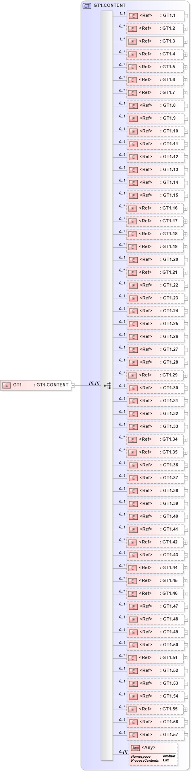Expand the GT1.56 element reference
The image size is (191, 771).
(186, 722)
